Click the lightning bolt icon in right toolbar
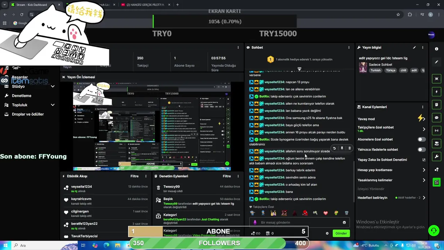This screenshot has width=444, height=250. point(436,92)
